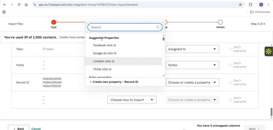Open the Assigned to property dropdown
This screenshot has width=273, height=130.
pyautogui.click(x=192, y=49)
